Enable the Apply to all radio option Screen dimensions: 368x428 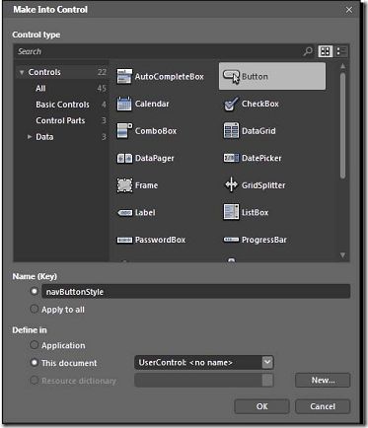[35, 309]
